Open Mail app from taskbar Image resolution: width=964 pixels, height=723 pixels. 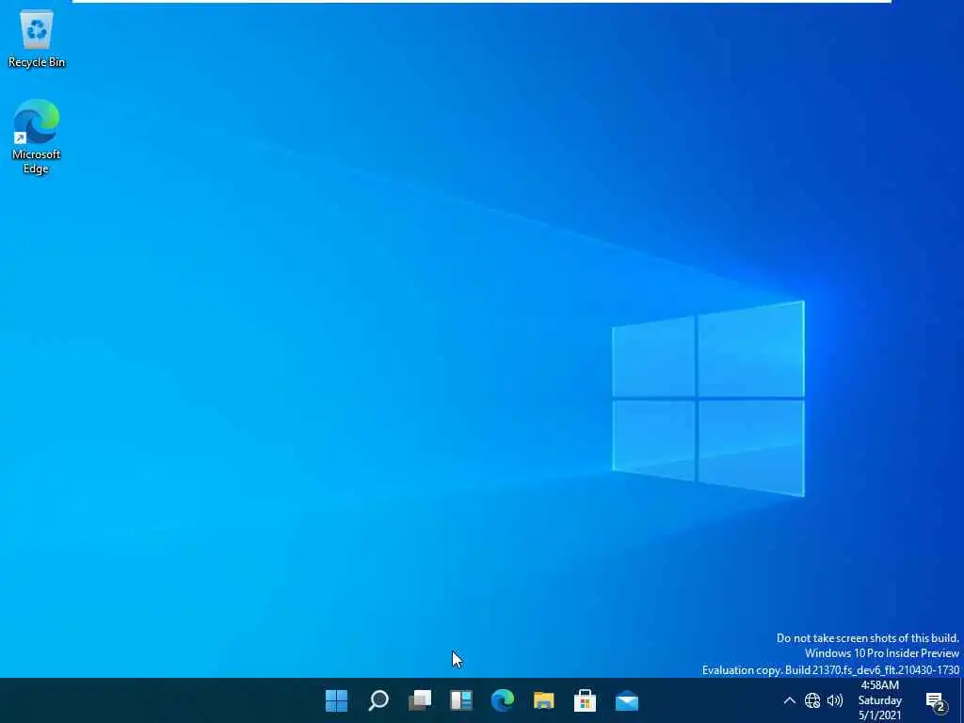(x=626, y=700)
